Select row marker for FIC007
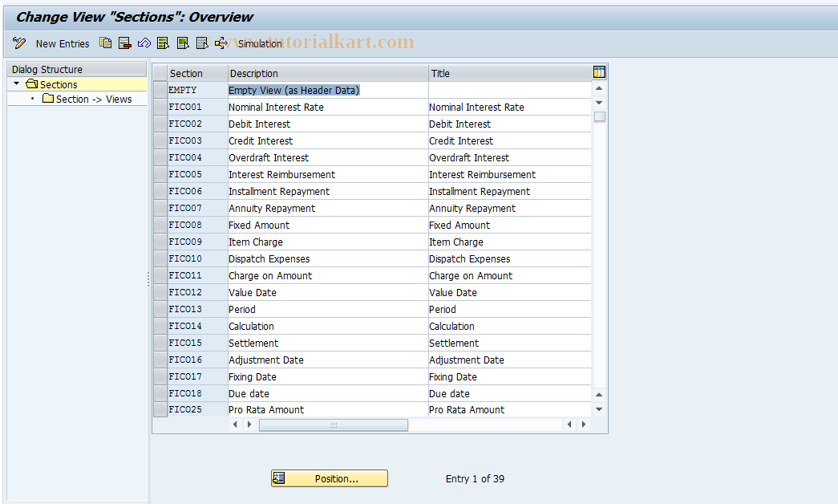 click(160, 208)
